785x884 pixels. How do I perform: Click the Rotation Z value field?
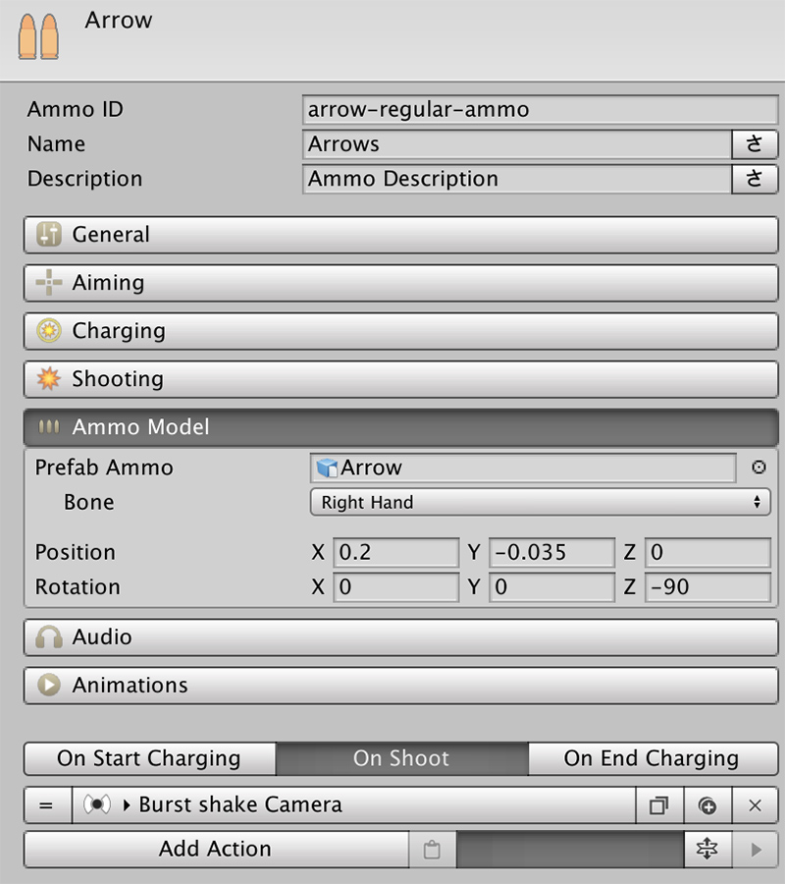[707, 587]
